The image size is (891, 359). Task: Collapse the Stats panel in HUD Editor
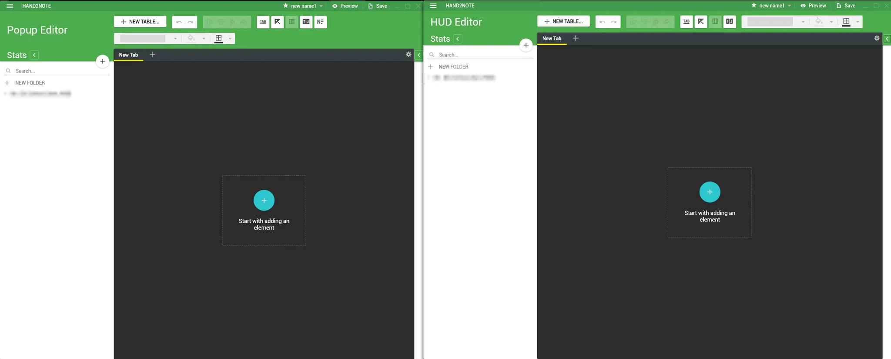click(458, 39)
